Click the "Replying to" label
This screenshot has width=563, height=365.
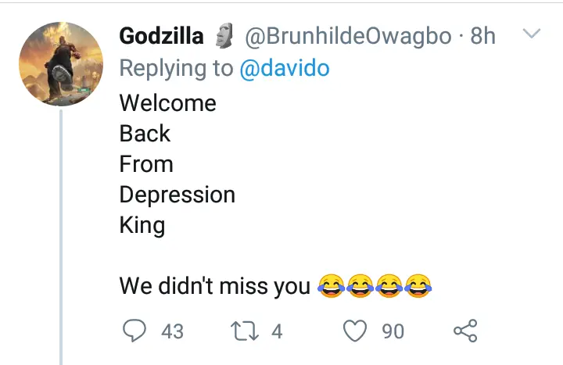click(x=175, y=69)
